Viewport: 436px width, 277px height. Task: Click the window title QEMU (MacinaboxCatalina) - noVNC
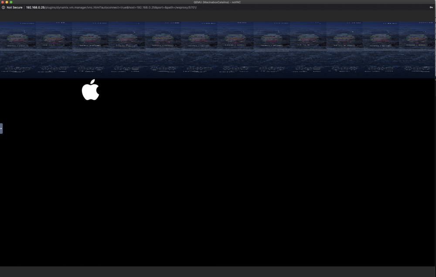pyautogui.click(x=217, y=2)
